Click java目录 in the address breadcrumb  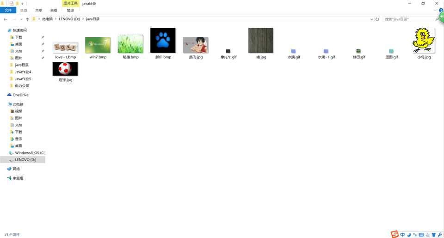(93, 19)
